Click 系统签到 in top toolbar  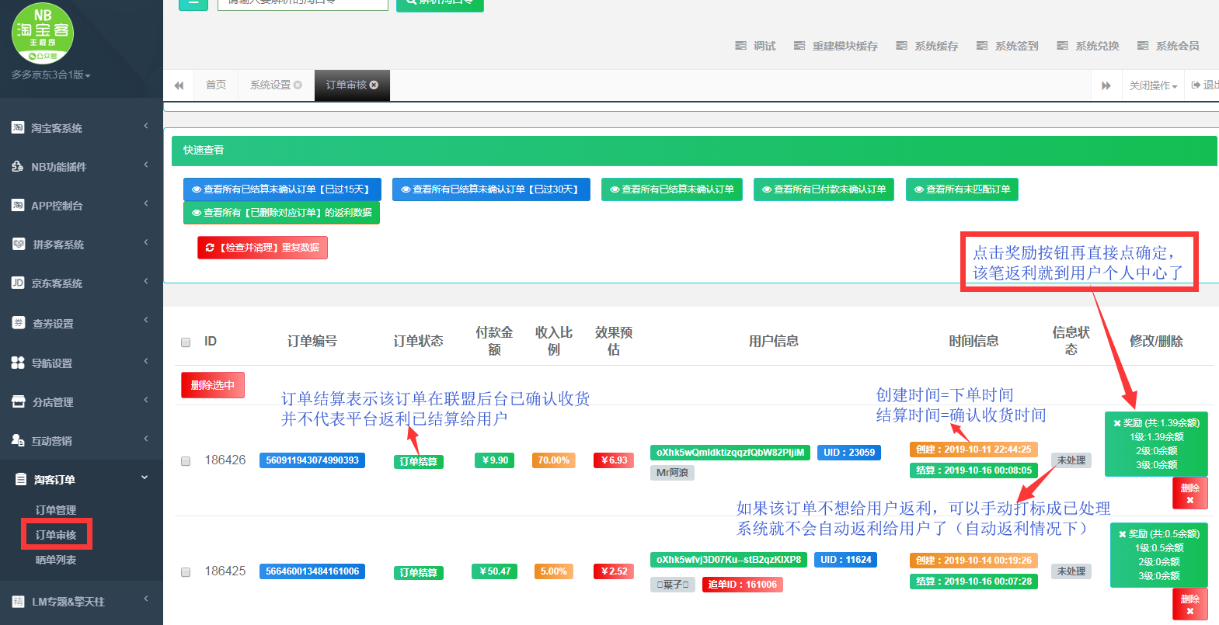(x=1008, y=46)
